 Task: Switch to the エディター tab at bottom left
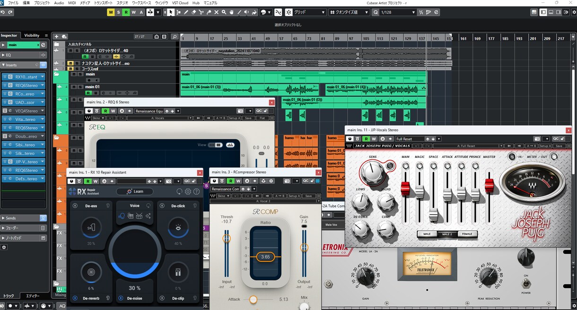(33, 296)
